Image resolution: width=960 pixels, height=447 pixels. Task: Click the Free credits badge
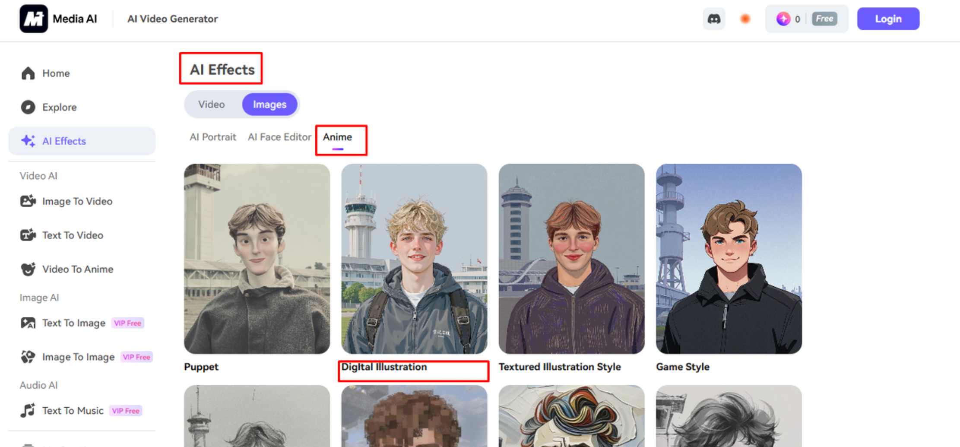pyautogui.click(x=824, y=19)
